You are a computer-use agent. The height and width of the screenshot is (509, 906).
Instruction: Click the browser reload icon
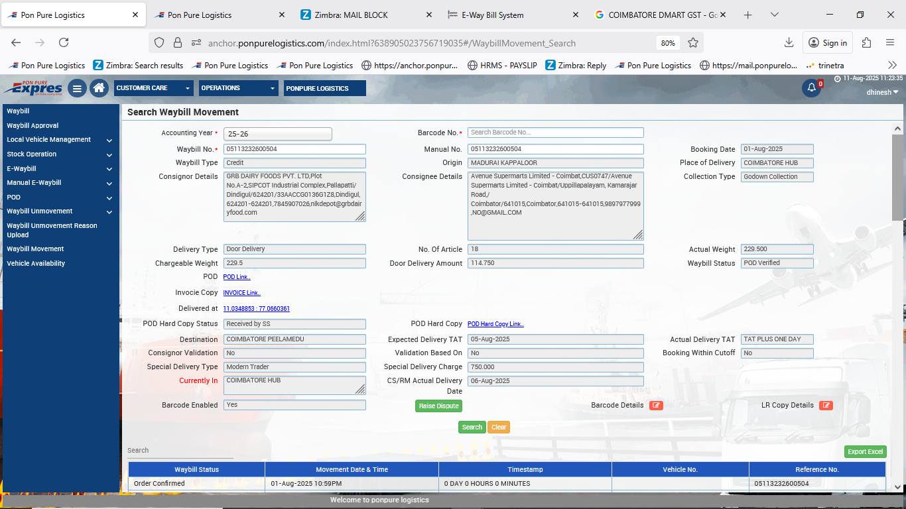point(64,43)
